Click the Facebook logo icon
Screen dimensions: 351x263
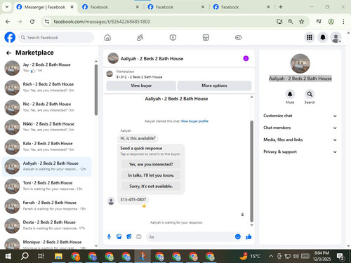coord(10,37)
